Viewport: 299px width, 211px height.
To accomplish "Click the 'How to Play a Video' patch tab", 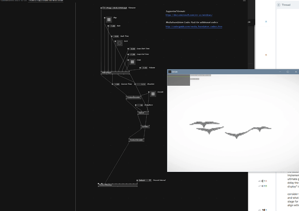I will coord(46,1).
